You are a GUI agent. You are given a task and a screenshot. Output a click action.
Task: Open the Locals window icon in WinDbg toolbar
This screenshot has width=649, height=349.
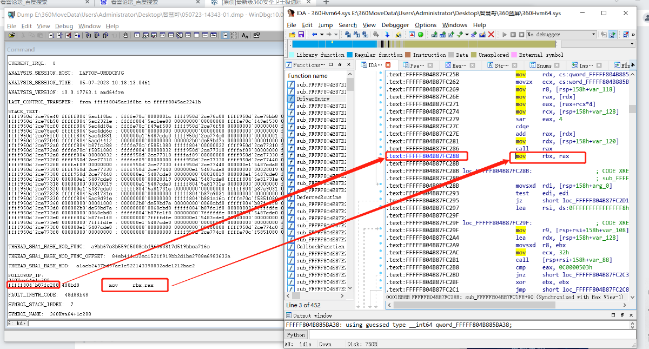pyautogui.click(x=154, y=35)
